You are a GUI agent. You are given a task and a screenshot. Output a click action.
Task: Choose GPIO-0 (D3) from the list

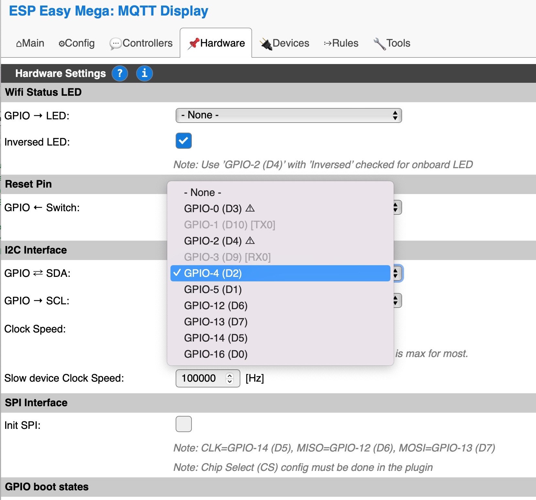click(x=280, y=209)
